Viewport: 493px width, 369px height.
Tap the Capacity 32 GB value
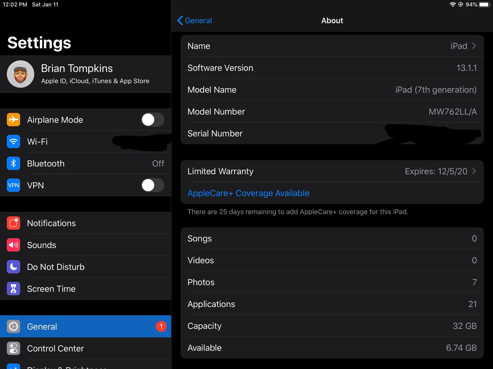pyautogui.click(x=465, y=326)
